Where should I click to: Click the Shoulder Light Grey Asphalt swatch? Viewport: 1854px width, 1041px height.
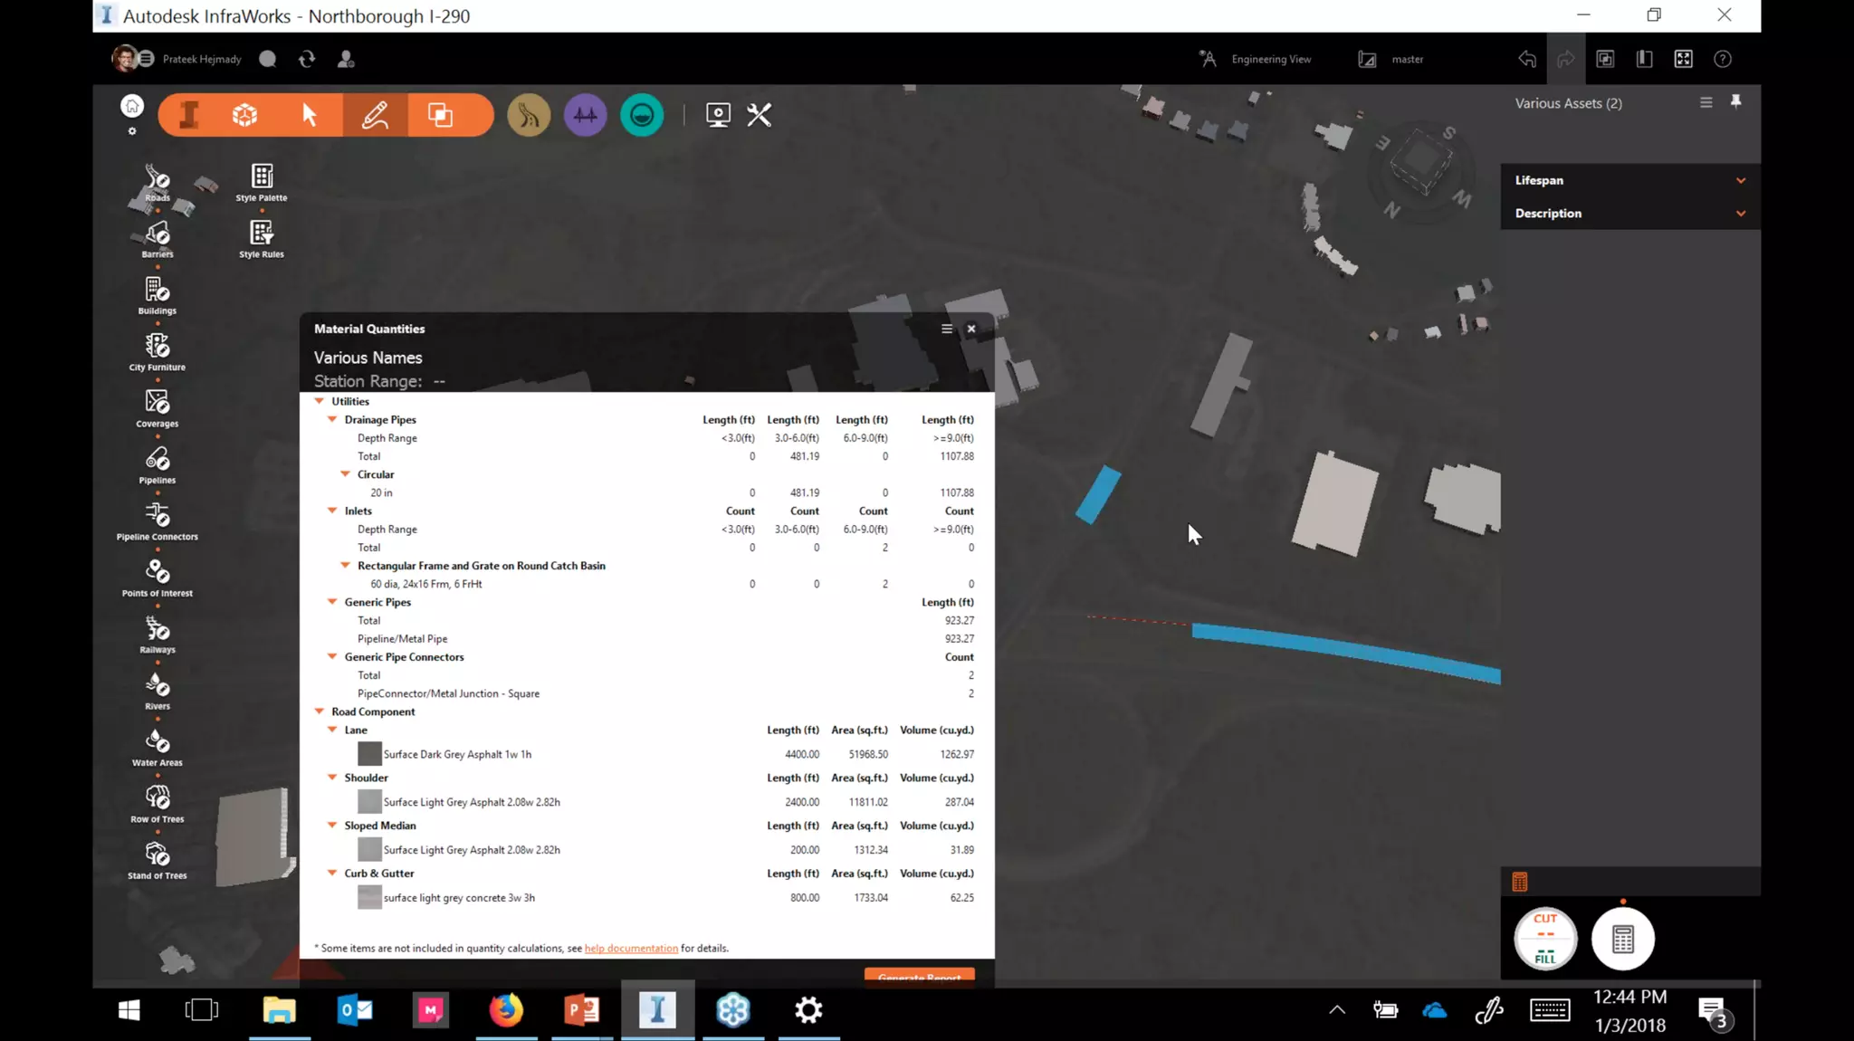pos(369,801)
